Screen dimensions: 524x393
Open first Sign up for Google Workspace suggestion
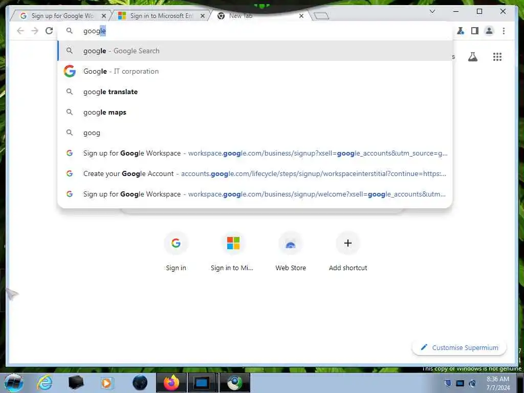255,153
